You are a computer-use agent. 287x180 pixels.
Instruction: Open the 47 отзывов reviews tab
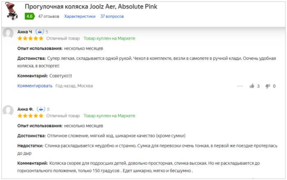[x=48, y=16]
